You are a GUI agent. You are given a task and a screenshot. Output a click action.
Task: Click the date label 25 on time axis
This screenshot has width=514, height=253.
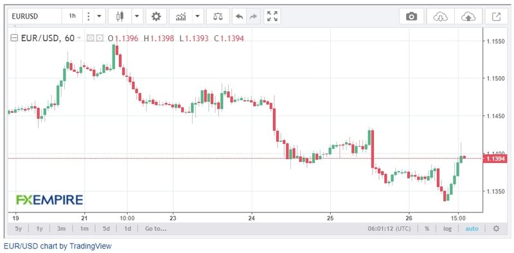[330, 218]
